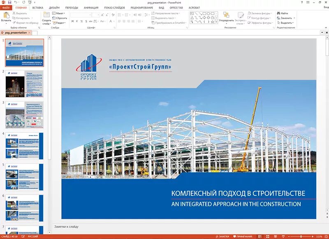Adjust the zoom slider in status bar

[301, 237]
